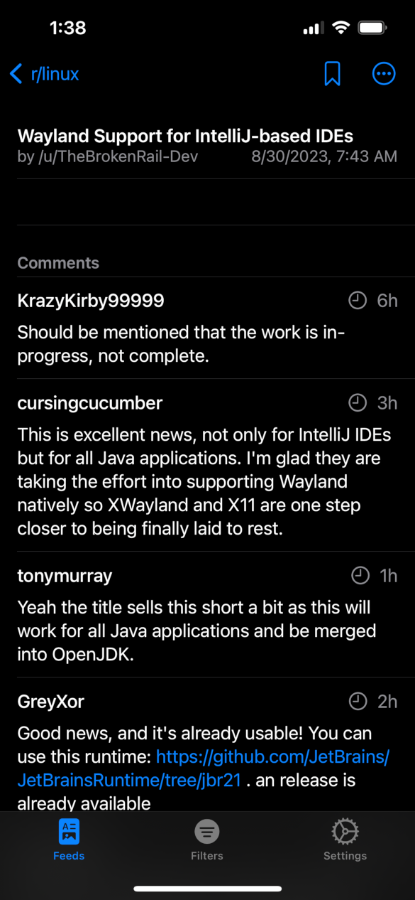Tap the clock icon on cursingcucumber's comment
Viewport: 415px width, 900px height.
[x=358, y=403]
